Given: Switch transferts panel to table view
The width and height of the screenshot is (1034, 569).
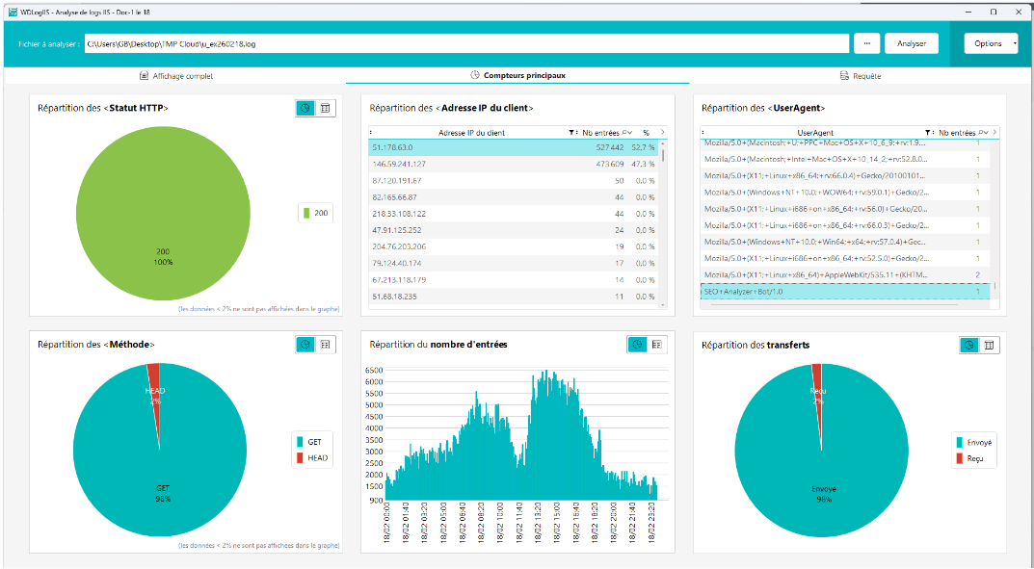Looking at the screenshot, I should coord(989,345).
